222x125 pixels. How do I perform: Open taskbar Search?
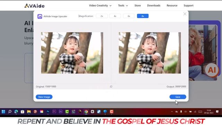[10, 112]
